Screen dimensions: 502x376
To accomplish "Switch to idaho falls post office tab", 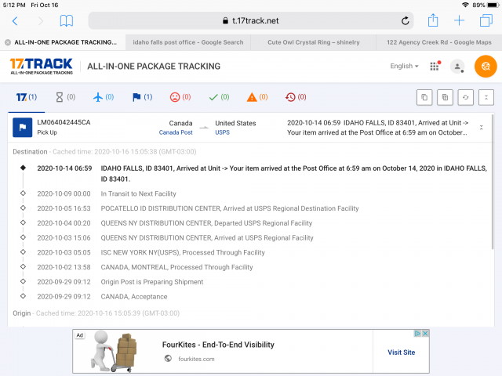I will tap(188, 42).
